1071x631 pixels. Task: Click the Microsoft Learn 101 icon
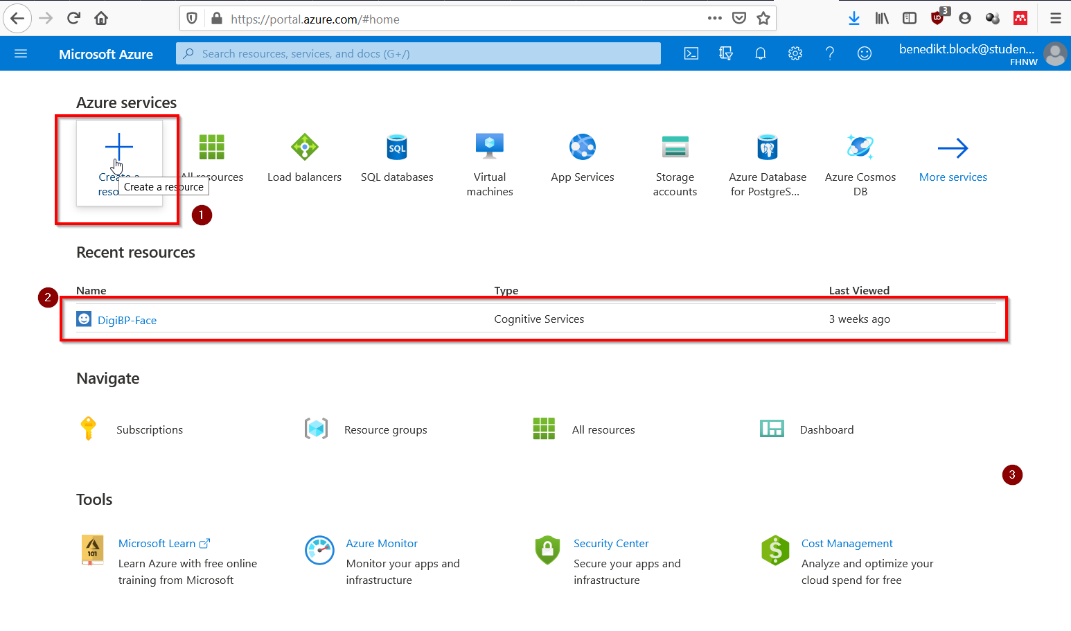point(92,550)
